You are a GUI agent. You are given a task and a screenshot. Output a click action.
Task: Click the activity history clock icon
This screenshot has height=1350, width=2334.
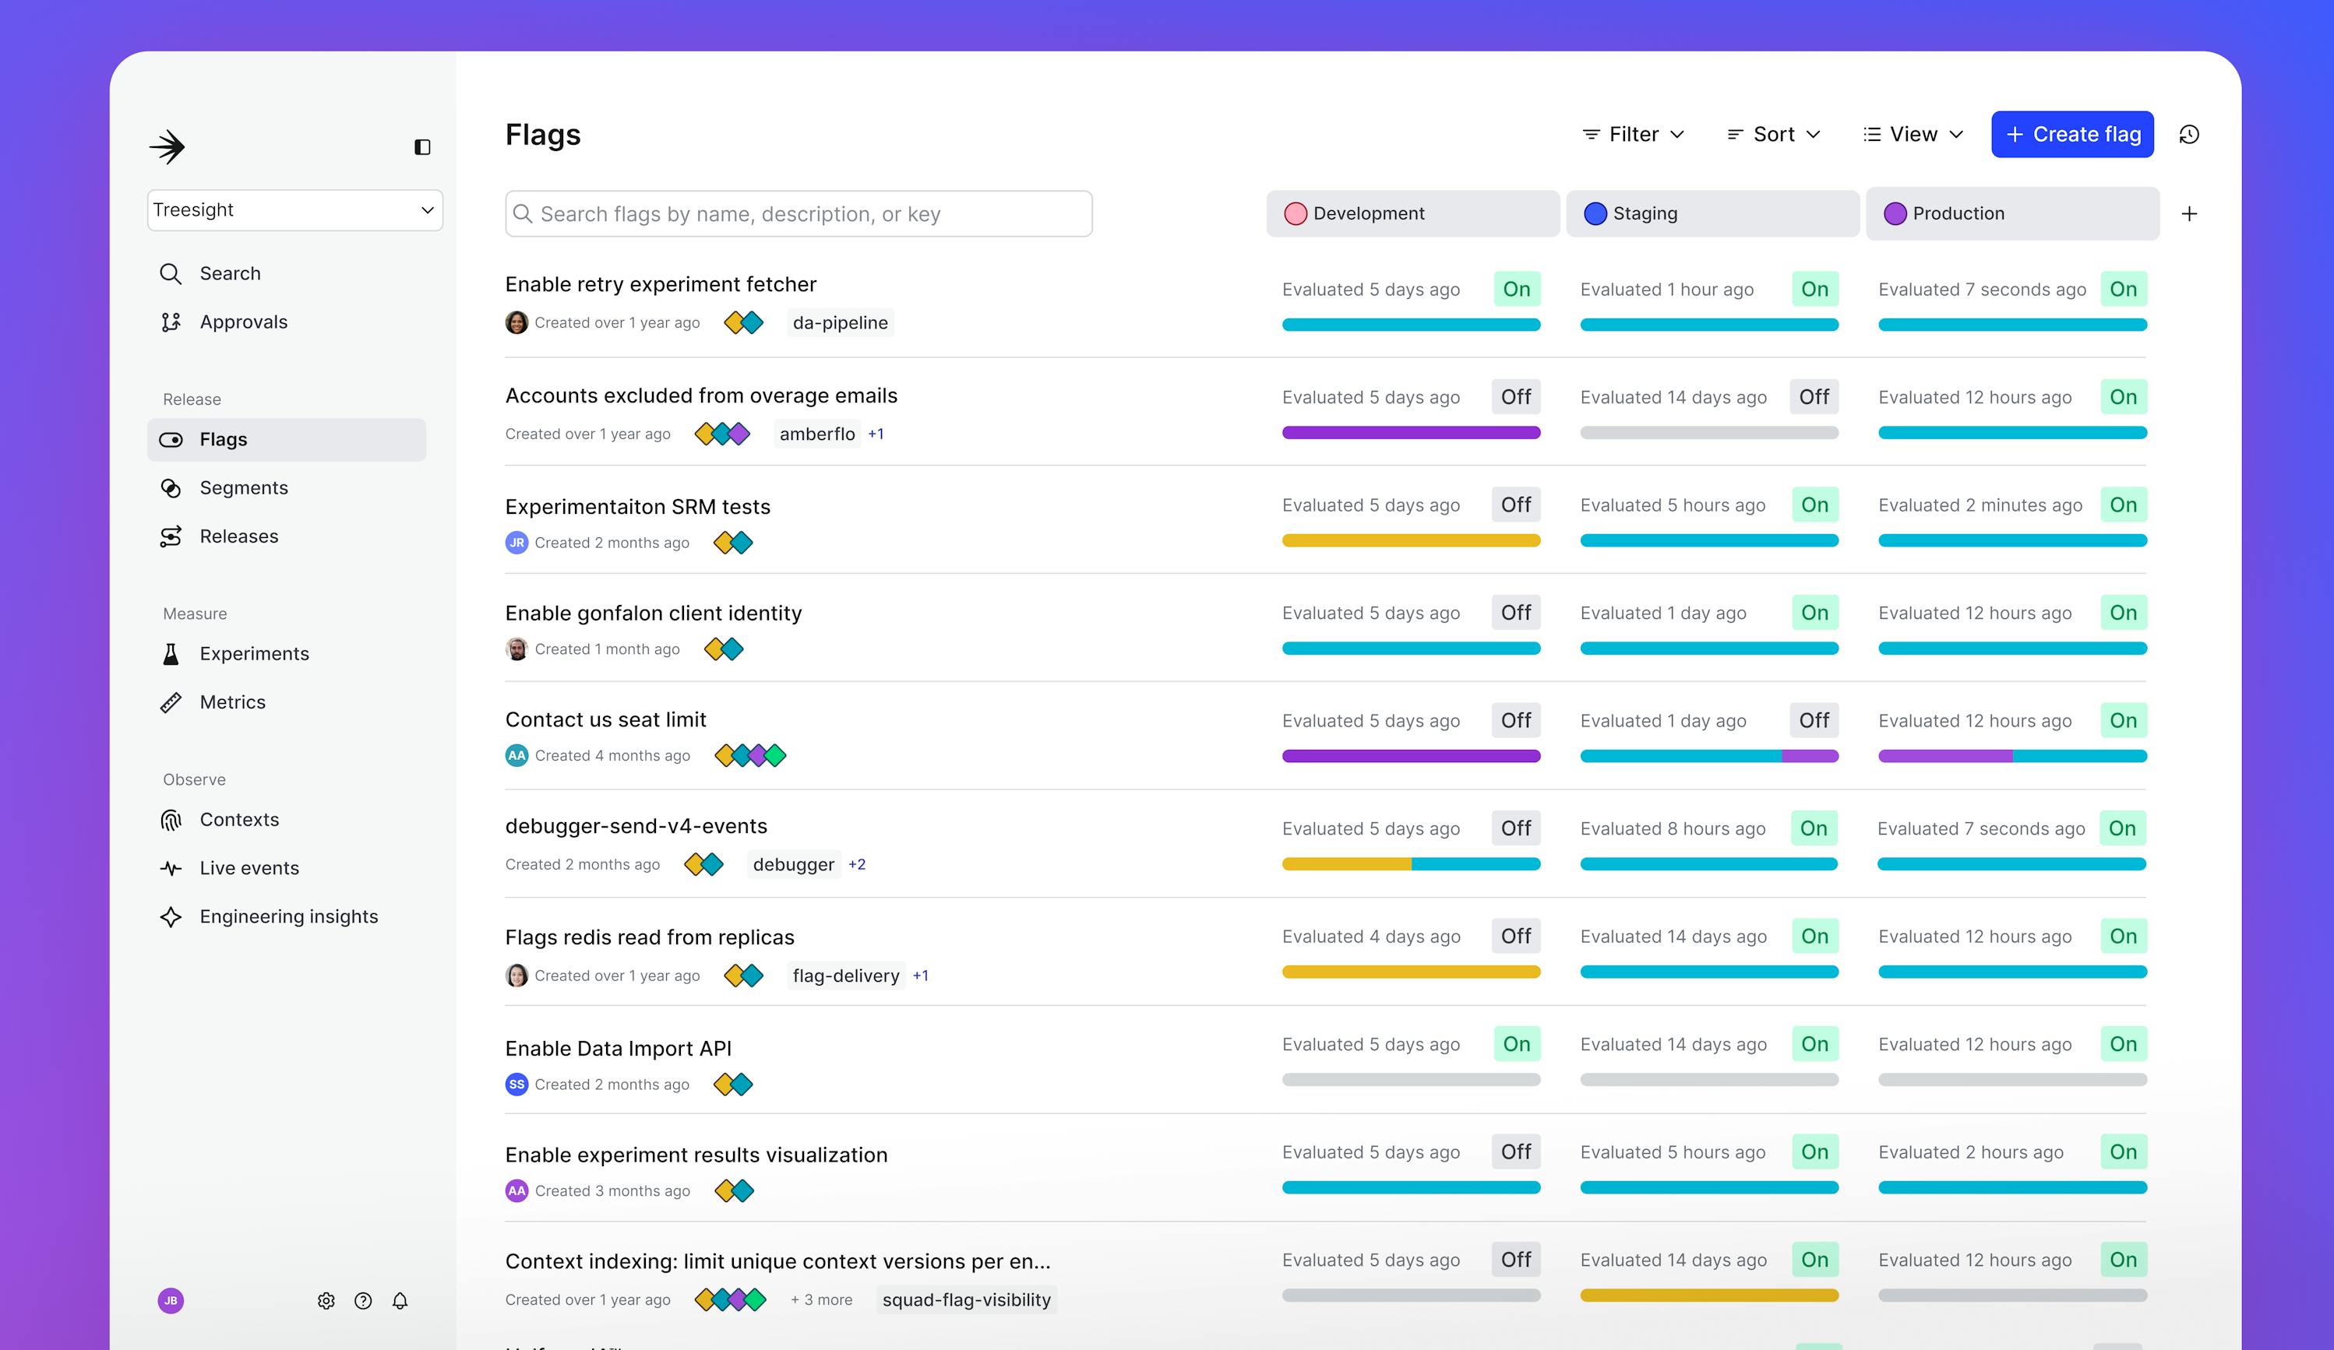click(2189, 135)
